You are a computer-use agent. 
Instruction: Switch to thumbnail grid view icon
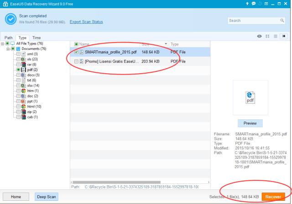(x=267, y=36)
